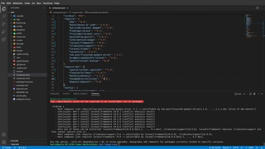Click the split editor icon
The image size is (265, 149).
coord(257,8)
